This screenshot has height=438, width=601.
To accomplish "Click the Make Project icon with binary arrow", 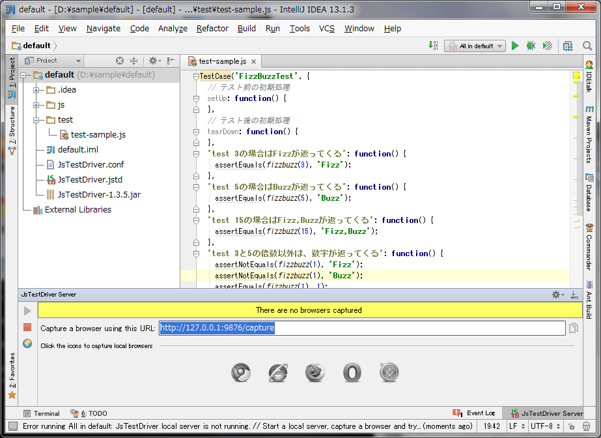I will pyautogui.click(x=433, y=46).
